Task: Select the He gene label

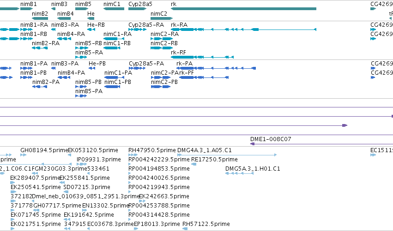Action: tap(91, 13)
